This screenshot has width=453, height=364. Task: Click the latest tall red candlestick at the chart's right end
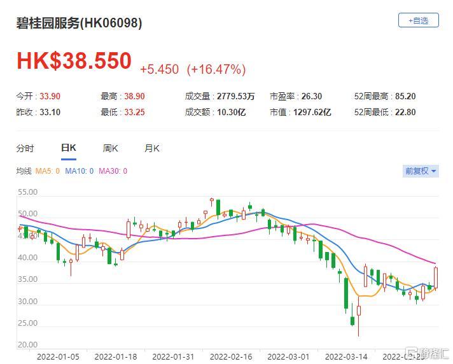[x=436, y=277]
